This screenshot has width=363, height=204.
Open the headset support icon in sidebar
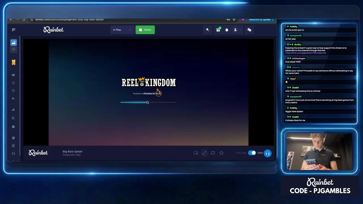pyautogui.click(x=13, y=154)
